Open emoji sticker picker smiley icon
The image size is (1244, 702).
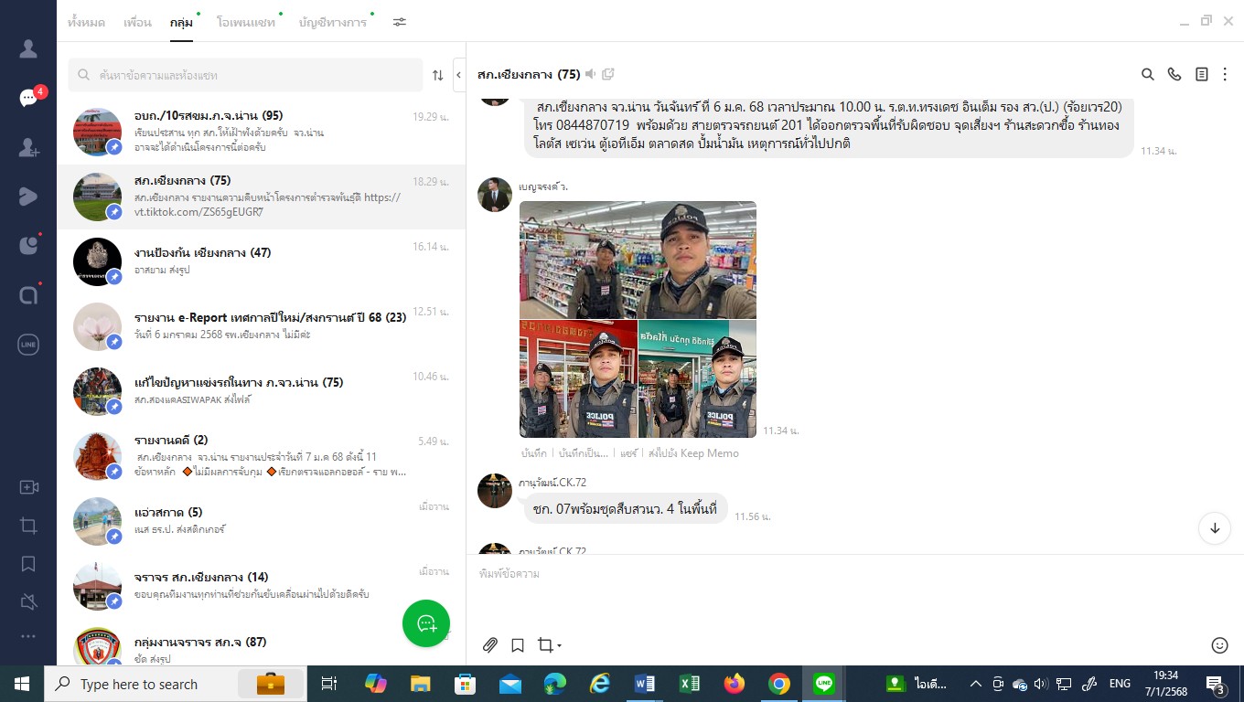click(x=1219, y=645)
